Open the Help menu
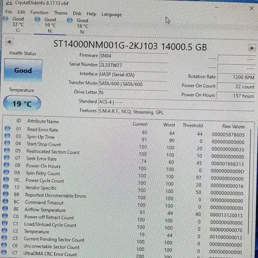Screen dimensions: 258x258 91,14
